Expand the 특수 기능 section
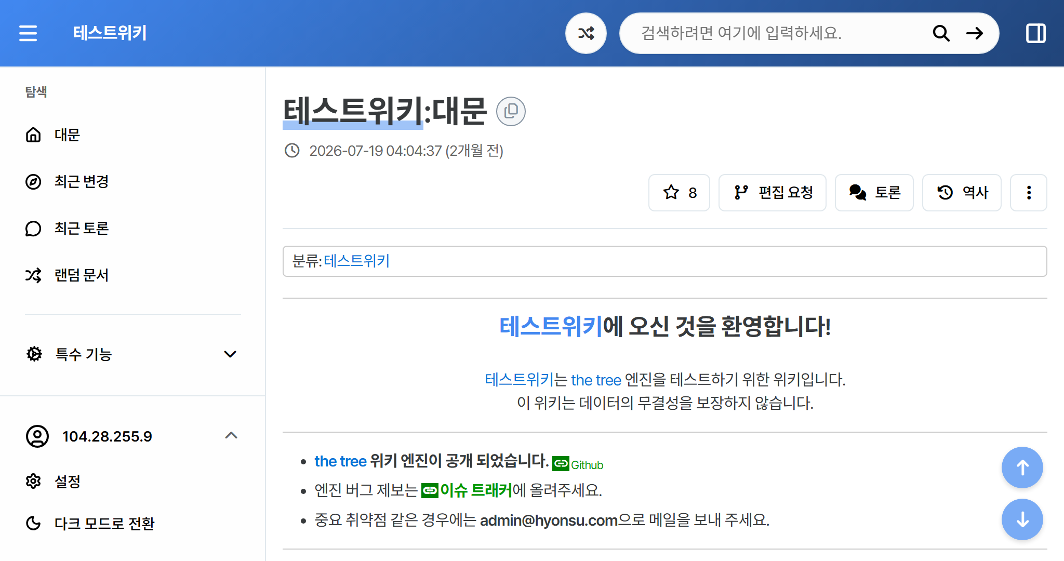Image resolution: width=1064 pixels, height=561 pixels. click(x=133, y=354)
